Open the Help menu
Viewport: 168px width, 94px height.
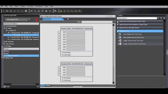pos(51,6)
